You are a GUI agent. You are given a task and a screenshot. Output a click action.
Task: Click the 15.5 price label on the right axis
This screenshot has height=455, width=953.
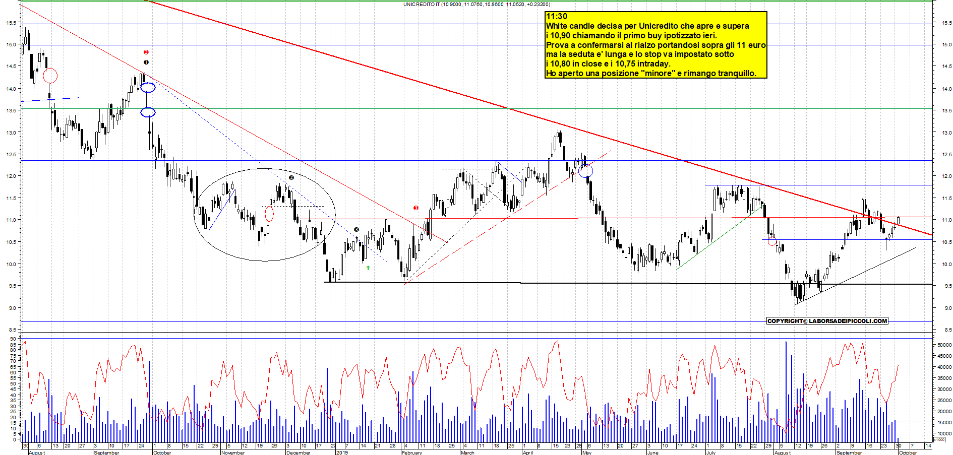[946, 23]
